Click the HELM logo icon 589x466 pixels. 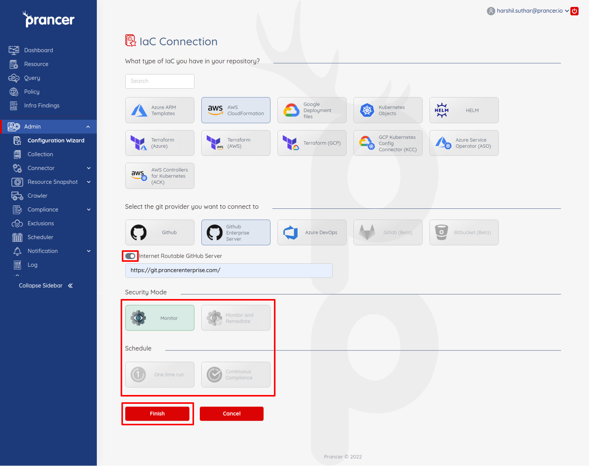coord(442,111)
